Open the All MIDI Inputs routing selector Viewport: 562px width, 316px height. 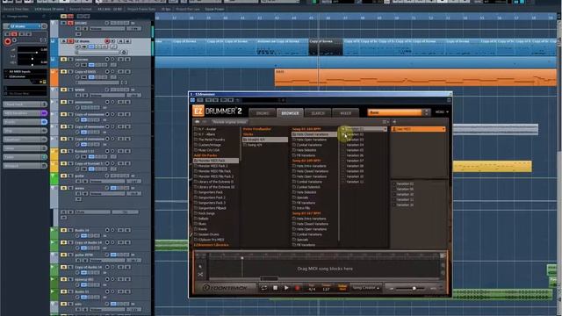(25, 72)
